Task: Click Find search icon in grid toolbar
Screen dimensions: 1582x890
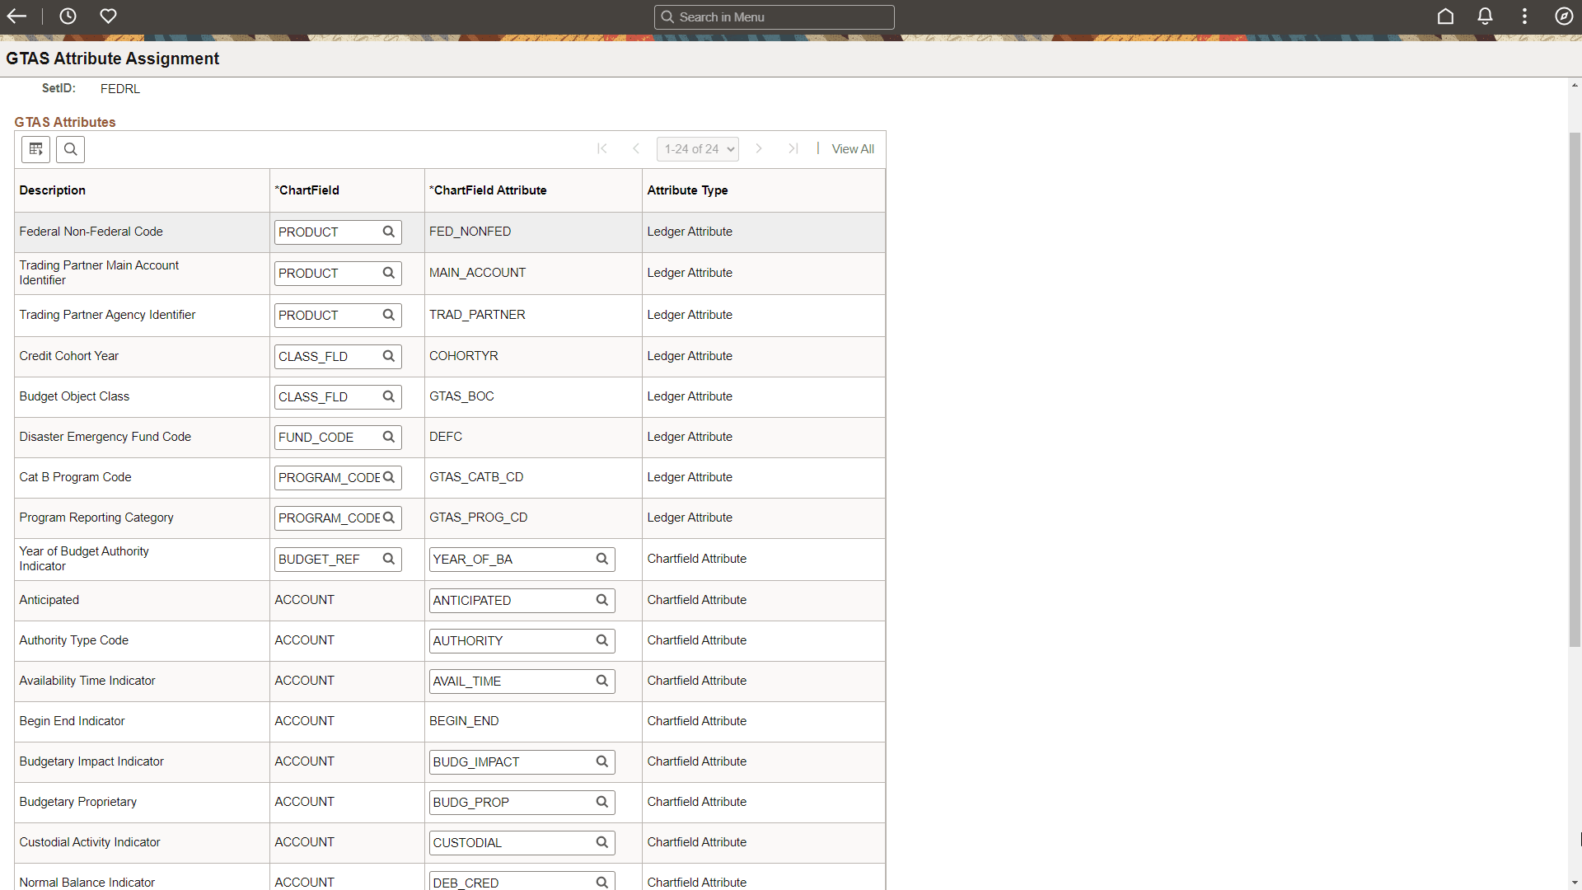Action: pyautogui.click(x=71, y=149)
